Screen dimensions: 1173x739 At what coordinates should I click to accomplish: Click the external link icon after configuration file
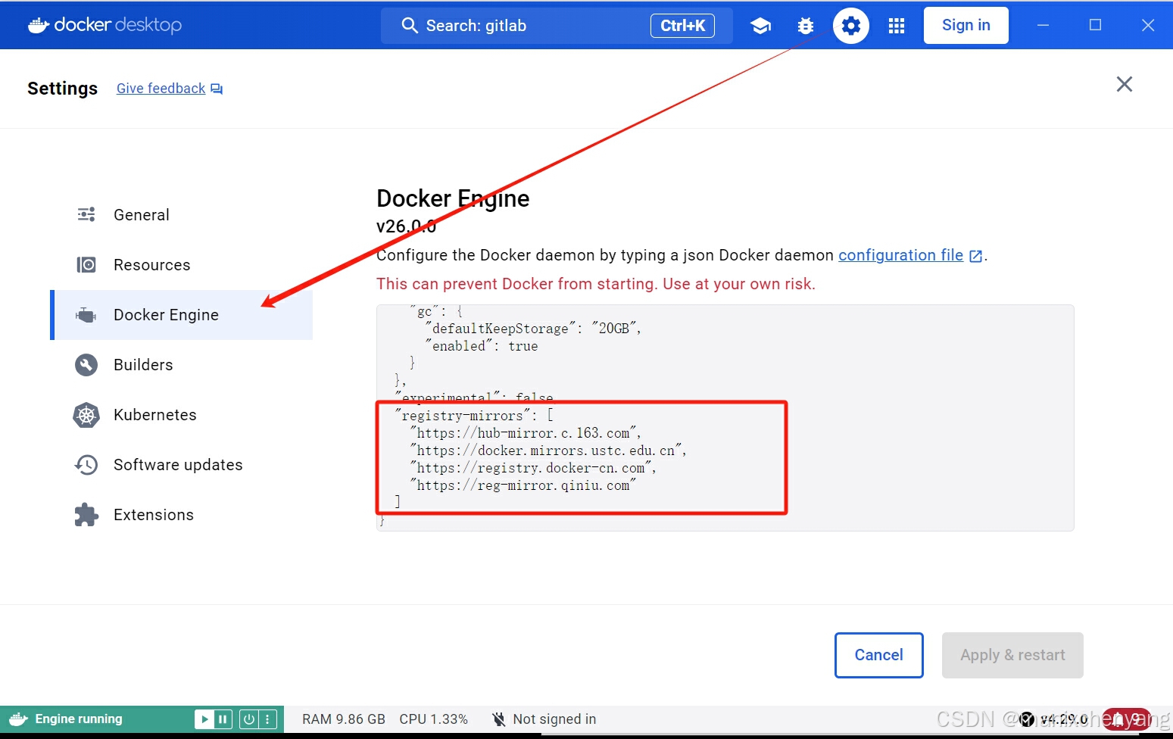976,256
